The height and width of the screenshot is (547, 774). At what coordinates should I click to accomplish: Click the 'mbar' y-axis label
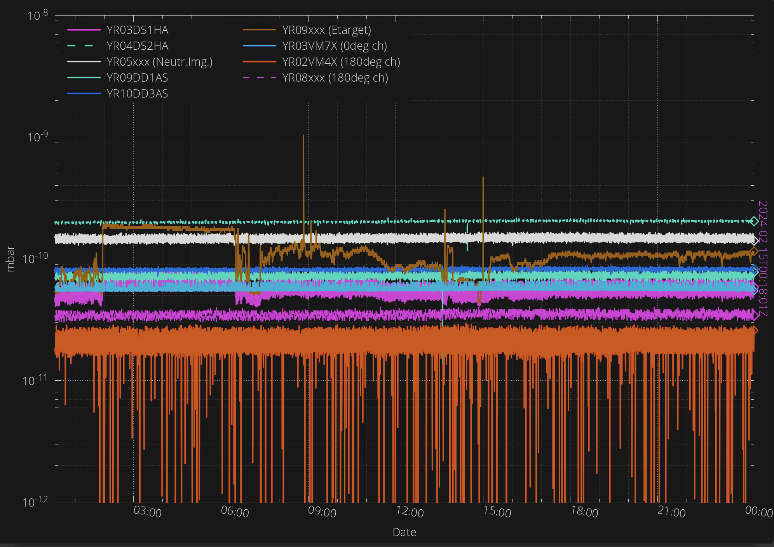[10, 259]
